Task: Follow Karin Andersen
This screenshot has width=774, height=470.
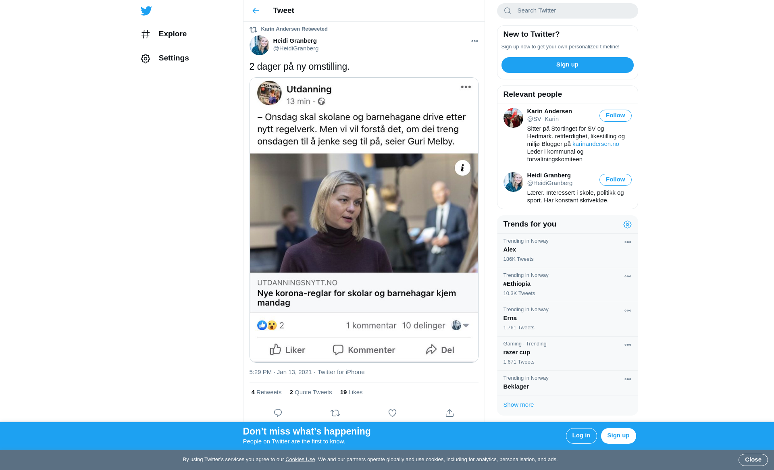Action: pyautogui.click(x=615, y=116)
